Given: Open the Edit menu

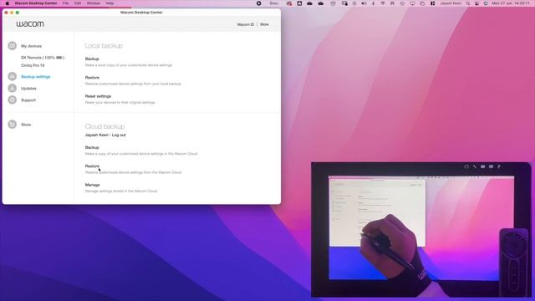Looking at the screenshot, I should (78, 3).
